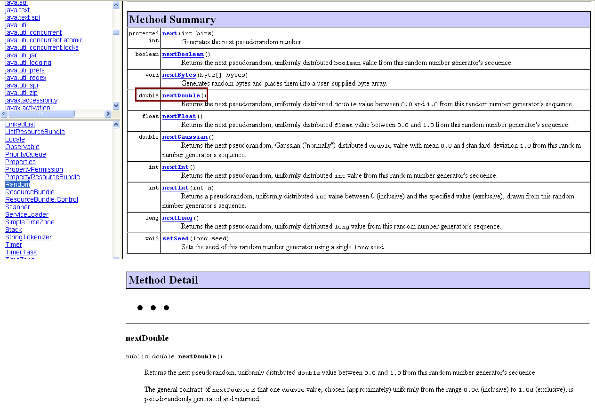The image size is (595, 411).
Task: Jump to the nextBytes method detail
Action: (179, 75)
